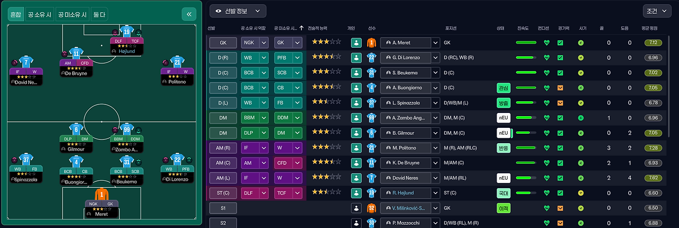Select Meret's orange goalkeeper shirt on the pitch

click(101, 194)
